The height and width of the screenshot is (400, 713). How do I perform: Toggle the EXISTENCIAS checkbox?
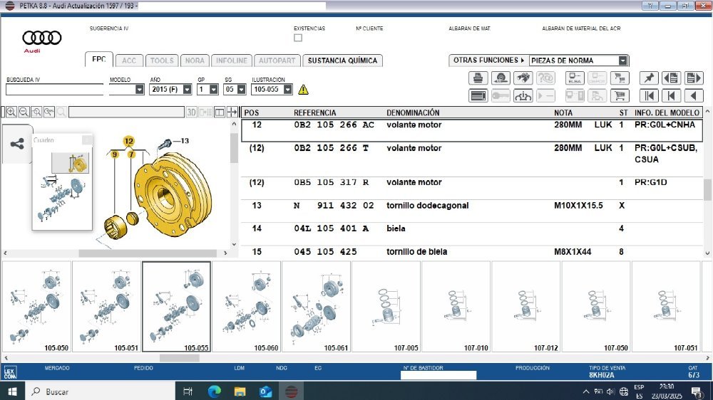[x=298, y=38]
